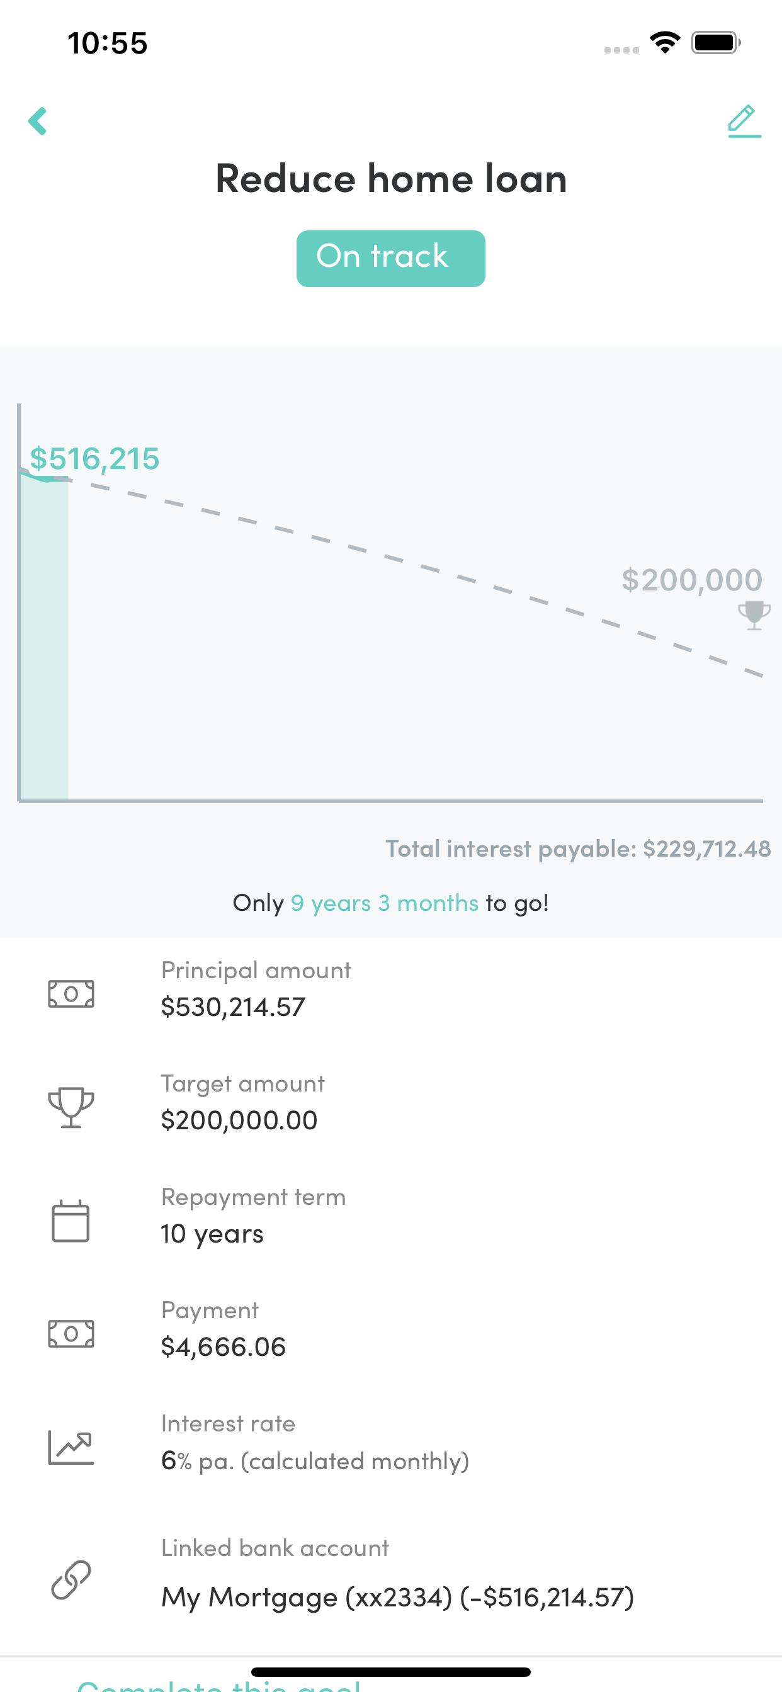Open the edit pencil icon
Image resolution: width=782 pixels, height=1692 pixels.
744,121
